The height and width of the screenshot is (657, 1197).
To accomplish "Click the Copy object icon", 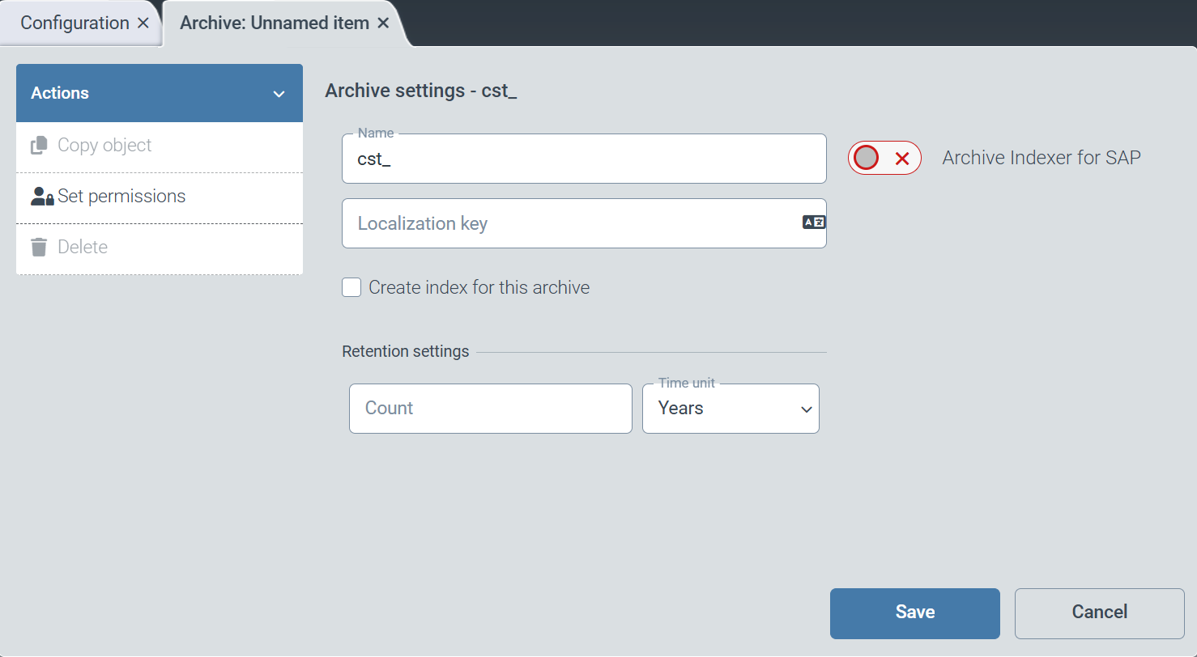I will tap(38, 145).
